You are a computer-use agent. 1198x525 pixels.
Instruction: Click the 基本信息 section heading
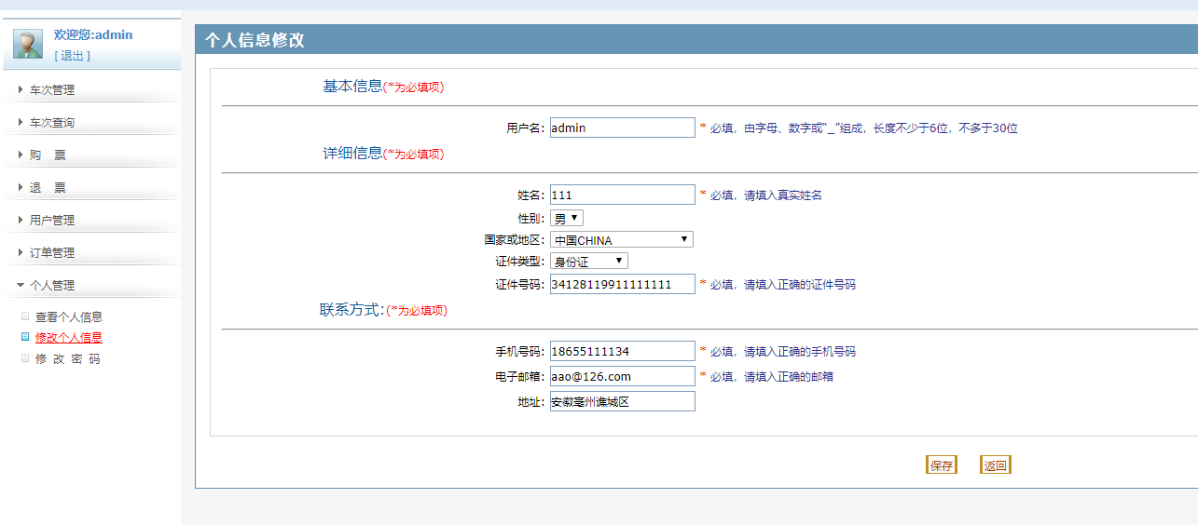tap(352, 86)
